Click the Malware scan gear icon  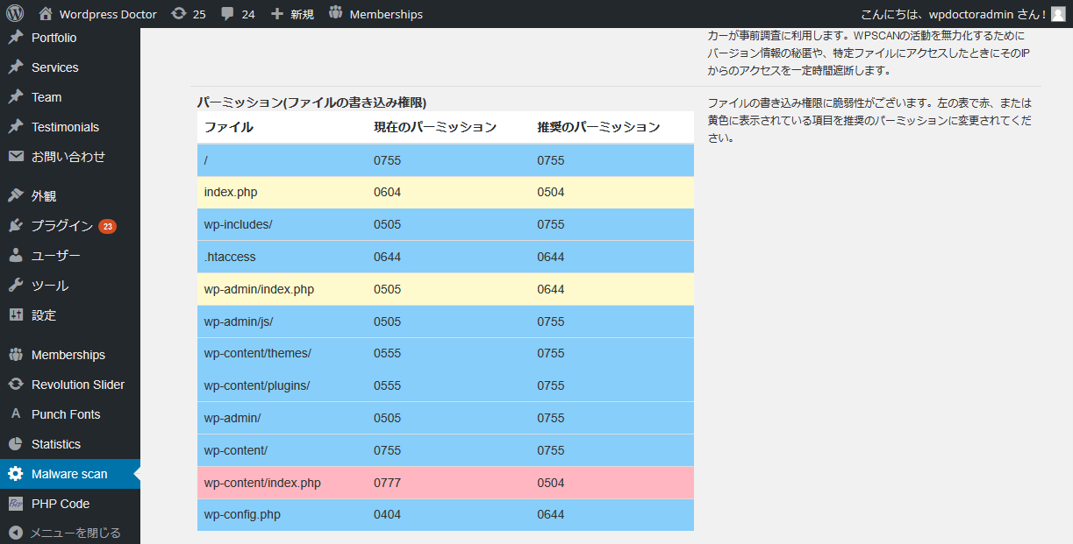[x=15, y=474]
